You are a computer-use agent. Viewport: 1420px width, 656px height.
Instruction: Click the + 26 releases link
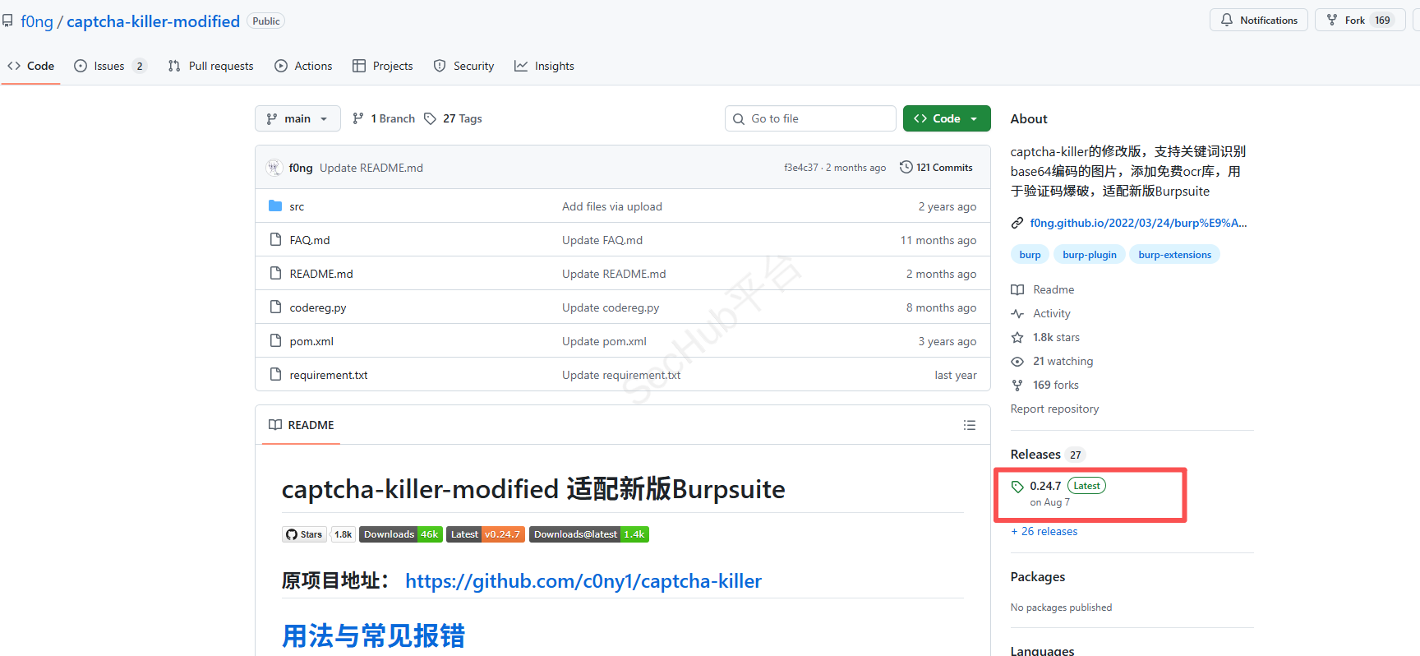coord(1044,531)
